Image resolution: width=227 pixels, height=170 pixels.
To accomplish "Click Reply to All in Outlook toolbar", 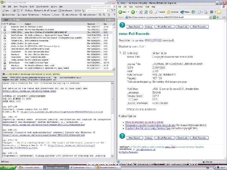I will tap(40, 11).
